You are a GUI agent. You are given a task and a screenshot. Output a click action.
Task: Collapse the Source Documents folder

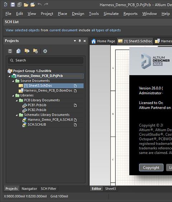coord(13,81)
